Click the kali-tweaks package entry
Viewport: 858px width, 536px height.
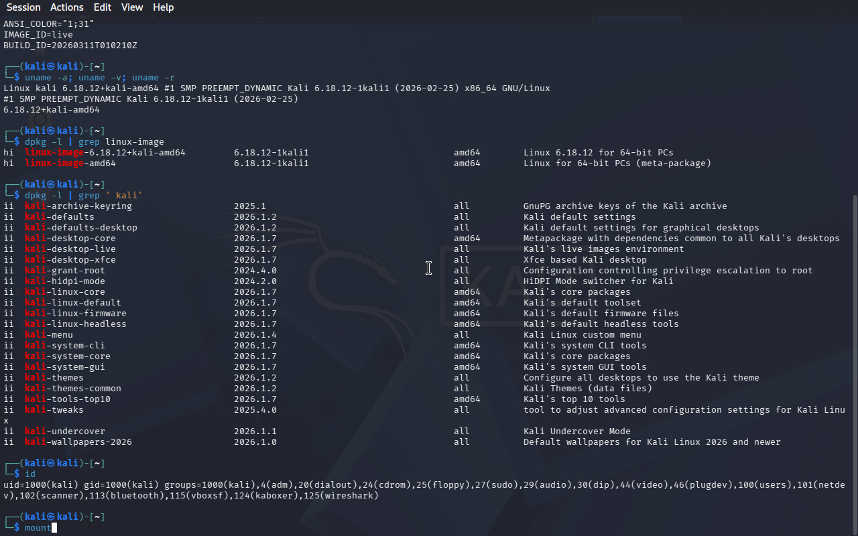tap(54, 410)
